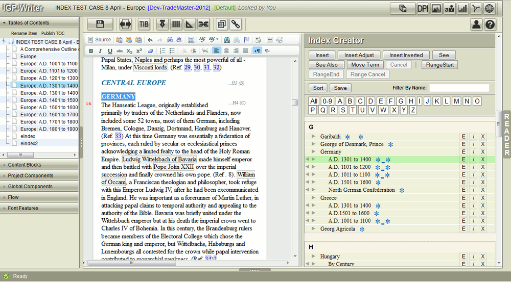Undo the last edit

coord(150,40)
